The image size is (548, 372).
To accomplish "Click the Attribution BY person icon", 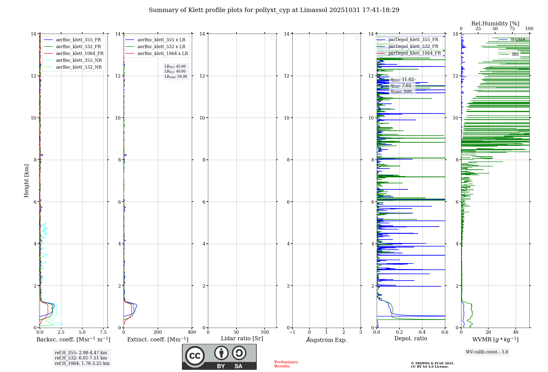I will click(221, 353).
